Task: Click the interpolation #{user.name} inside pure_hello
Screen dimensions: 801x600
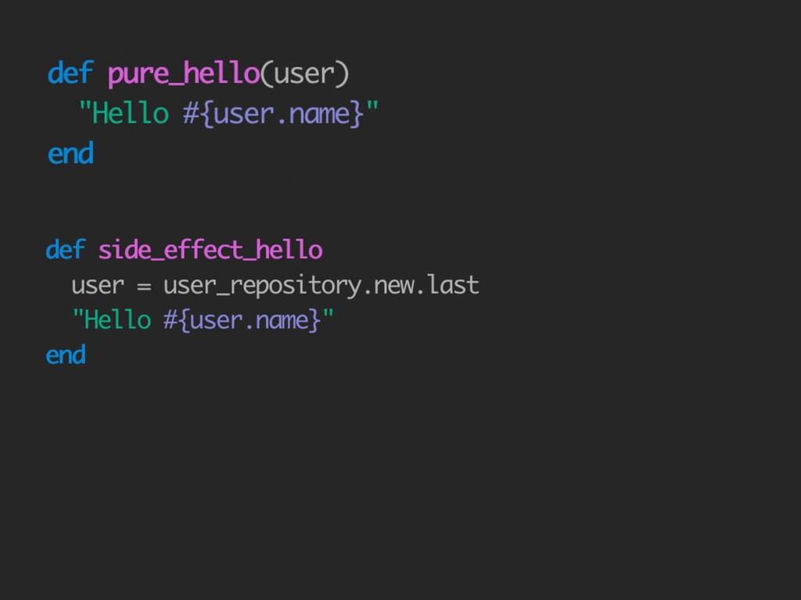Action: tap(274, 114)
